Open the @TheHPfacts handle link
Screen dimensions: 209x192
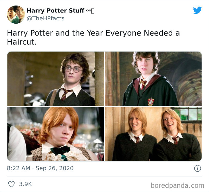point(46,19)
